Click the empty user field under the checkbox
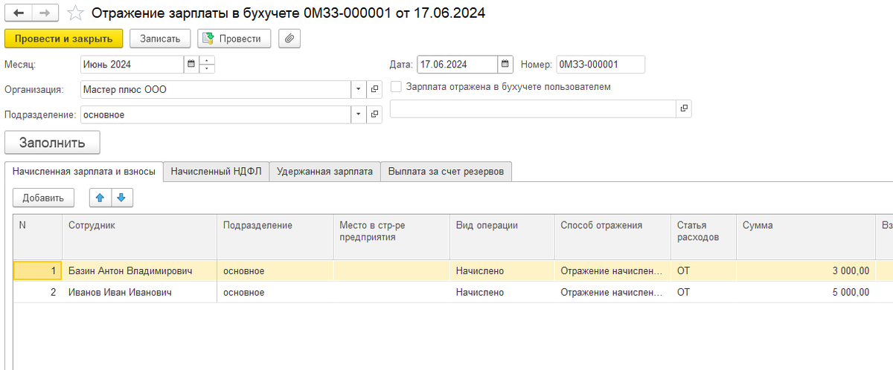 (533, 108)
